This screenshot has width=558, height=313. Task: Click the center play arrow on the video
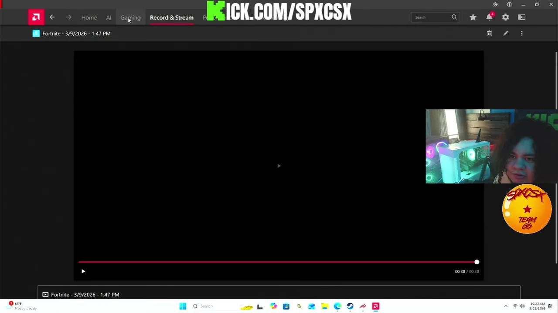(279, 166)
